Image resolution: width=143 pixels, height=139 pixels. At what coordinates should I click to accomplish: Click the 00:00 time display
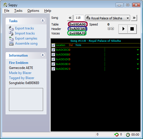135,135
